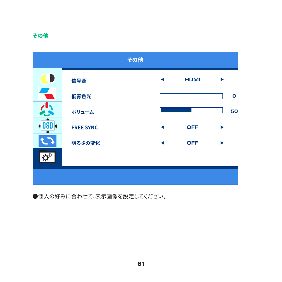Click right arrow for FREE SYNC
Image resolution: width=282 pixels, height=282 pixels.
[x=222, y=127]
